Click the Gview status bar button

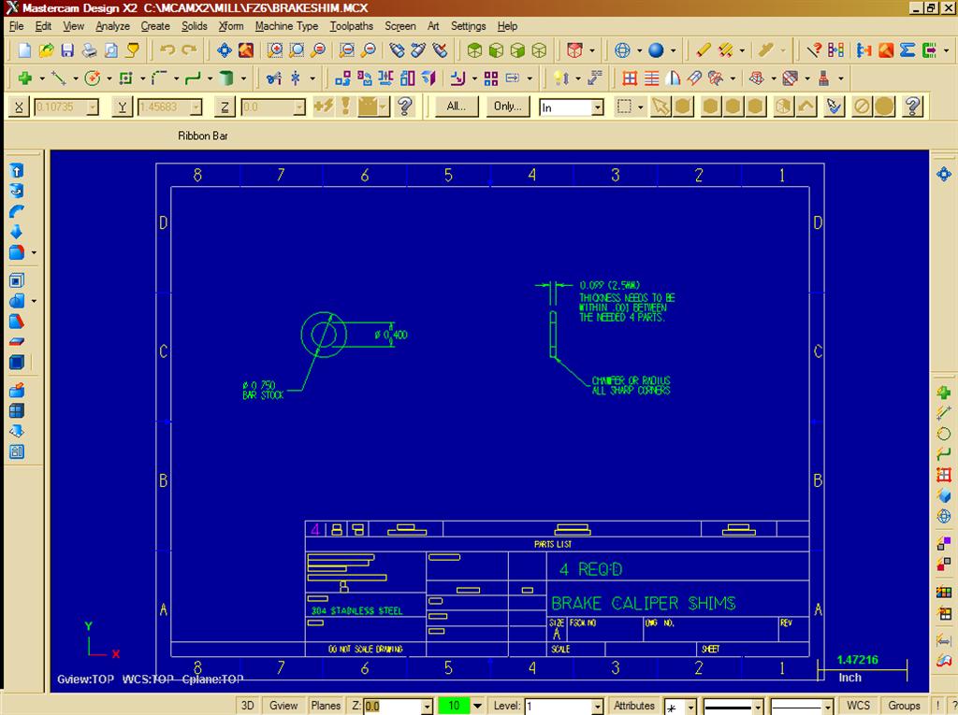click(x=283, y=706)
